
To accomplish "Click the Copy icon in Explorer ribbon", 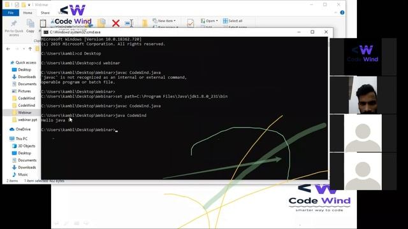I will point(30,26).
